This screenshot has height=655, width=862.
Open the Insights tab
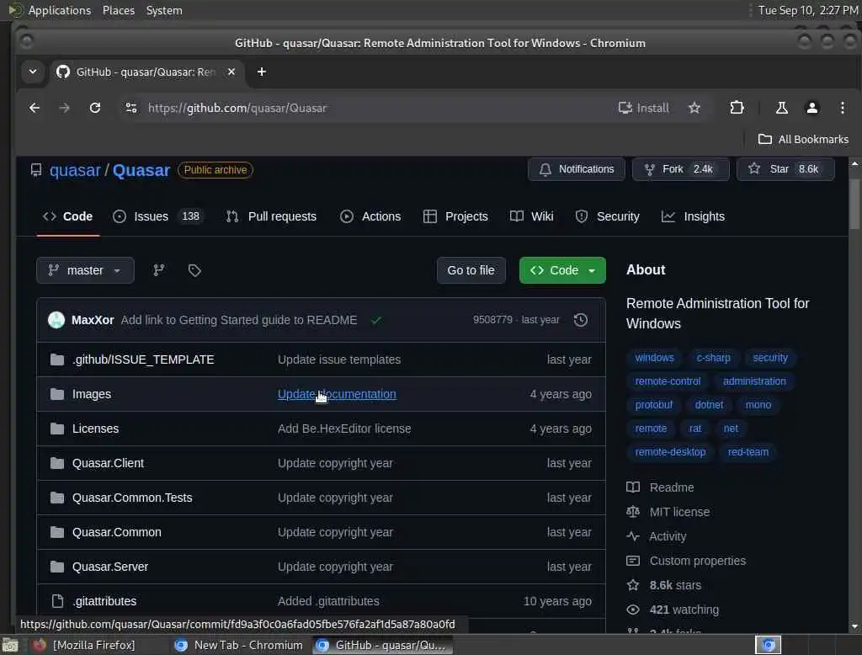[693, 216]
